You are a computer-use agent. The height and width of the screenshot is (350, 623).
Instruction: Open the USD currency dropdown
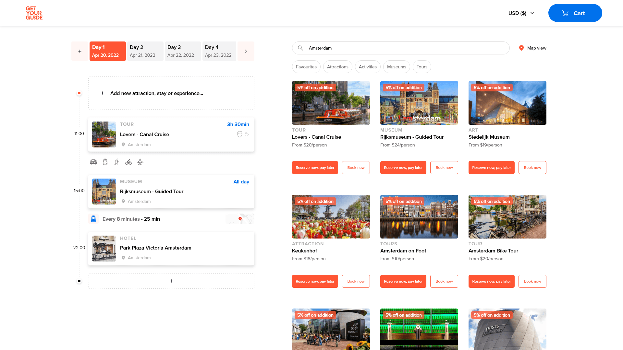521,13
